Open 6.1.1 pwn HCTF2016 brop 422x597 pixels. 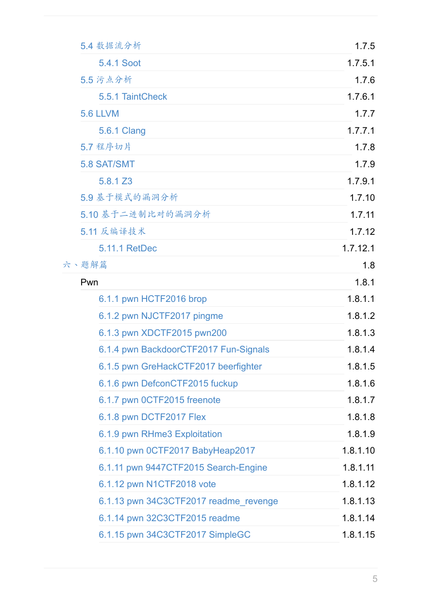pyautogui.click(x=152, y=299)
